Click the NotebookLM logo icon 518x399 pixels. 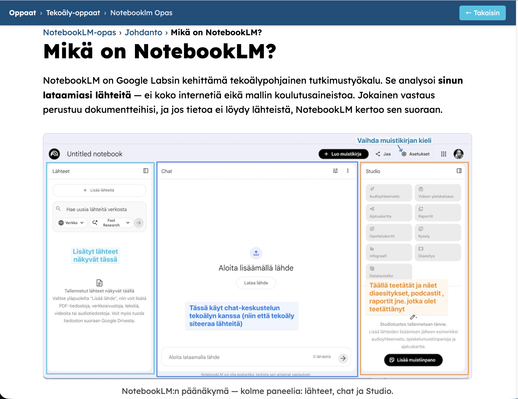click(54, 154)
